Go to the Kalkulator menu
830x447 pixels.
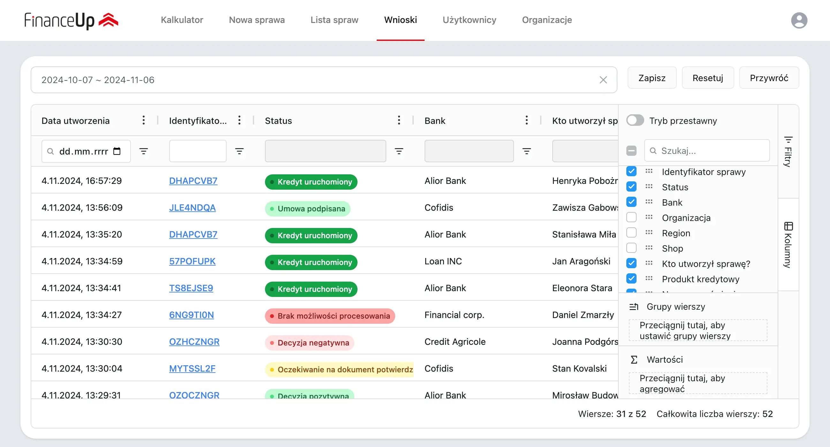click(x=182, y=20)
